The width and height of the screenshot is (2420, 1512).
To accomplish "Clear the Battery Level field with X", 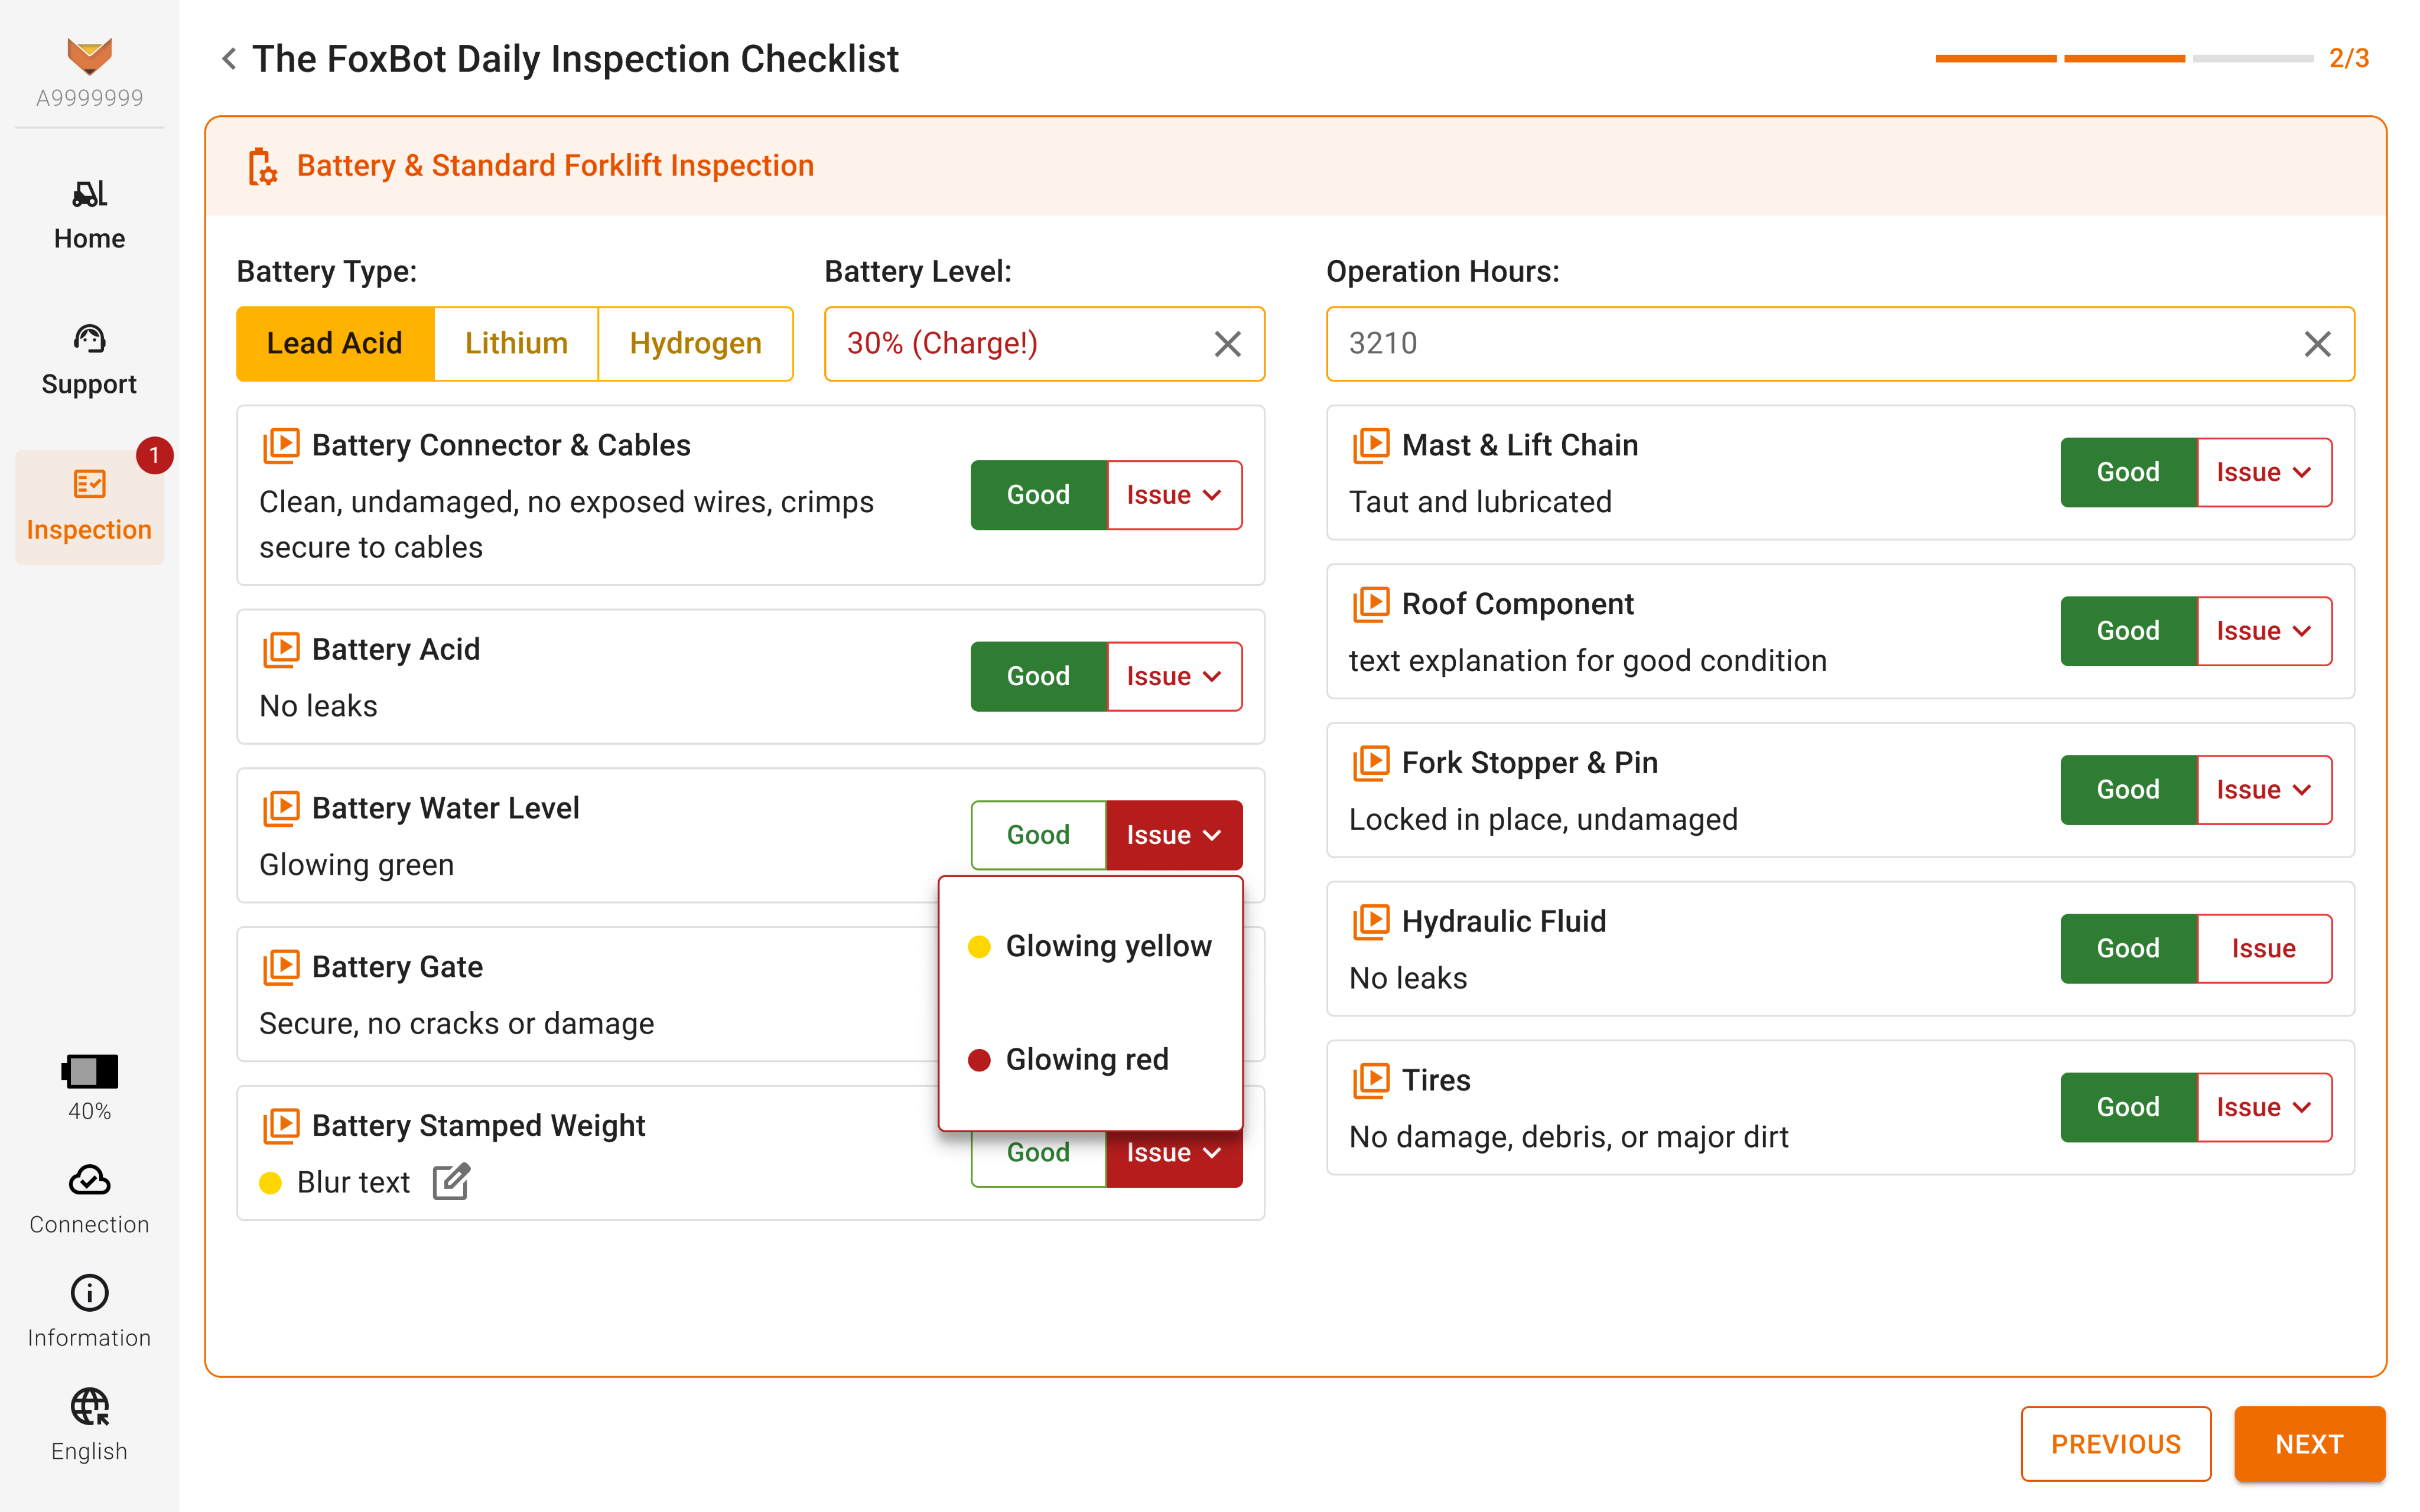I will (1227, 344).
